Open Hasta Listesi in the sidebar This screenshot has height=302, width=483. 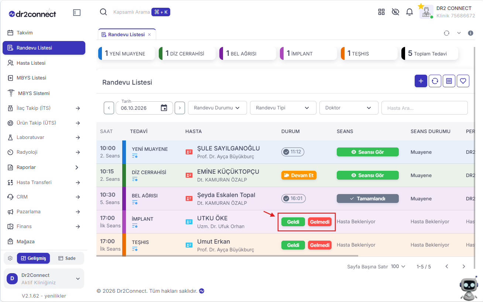pos(44,63)
